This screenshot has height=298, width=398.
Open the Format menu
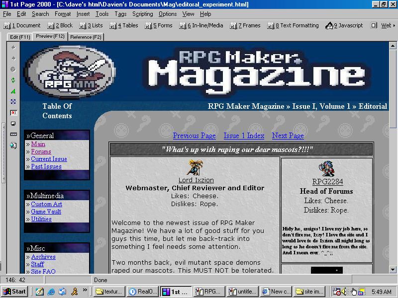[63, 14]
